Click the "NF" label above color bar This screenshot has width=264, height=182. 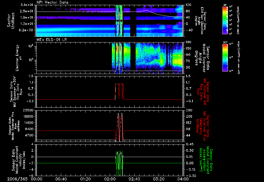point(225,5)
